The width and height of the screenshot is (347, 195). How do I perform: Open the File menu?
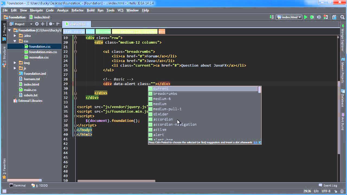[5, 10]
